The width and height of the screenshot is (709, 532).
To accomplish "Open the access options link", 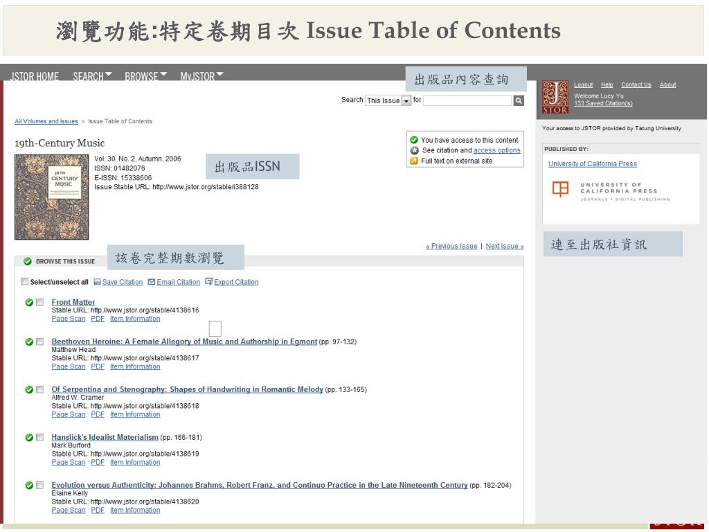I will pos(497,150).
